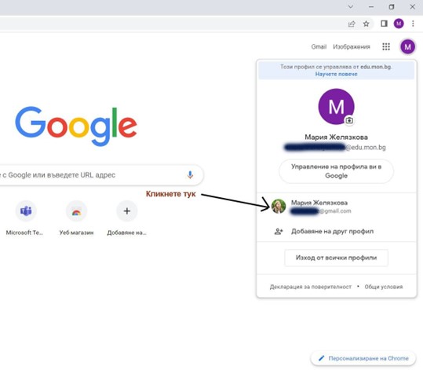Change profile photo via the camera icon
423x370 pixels.
click(349, 120)
